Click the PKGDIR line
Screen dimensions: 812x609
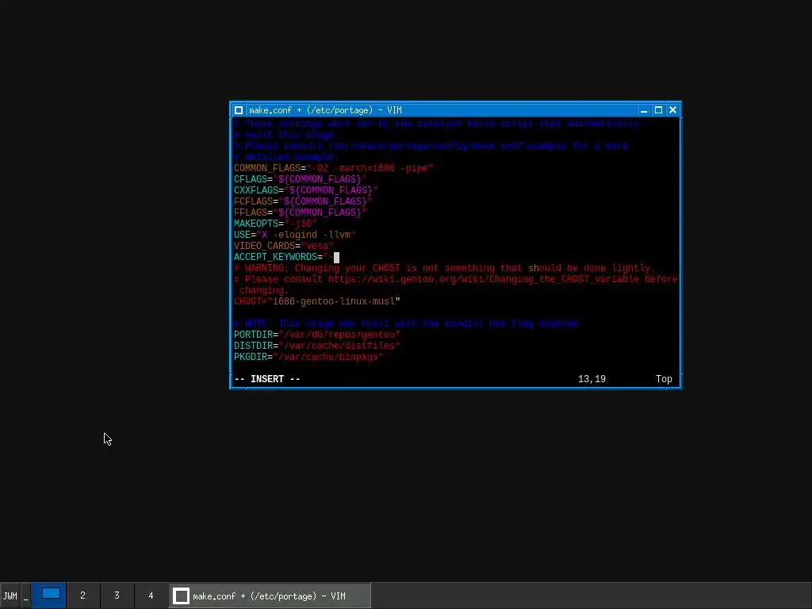[308, 358]
